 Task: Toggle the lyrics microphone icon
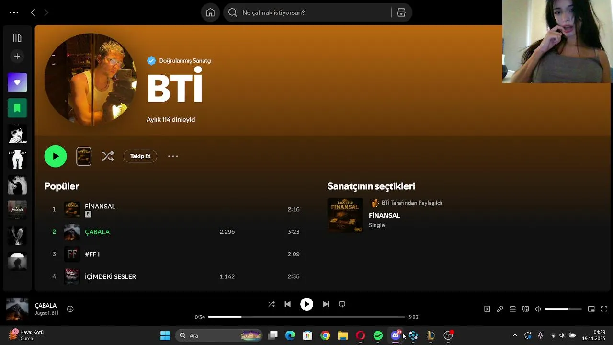point(500,309)
